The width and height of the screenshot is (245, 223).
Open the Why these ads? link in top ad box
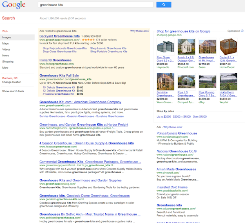pos(140,31)
